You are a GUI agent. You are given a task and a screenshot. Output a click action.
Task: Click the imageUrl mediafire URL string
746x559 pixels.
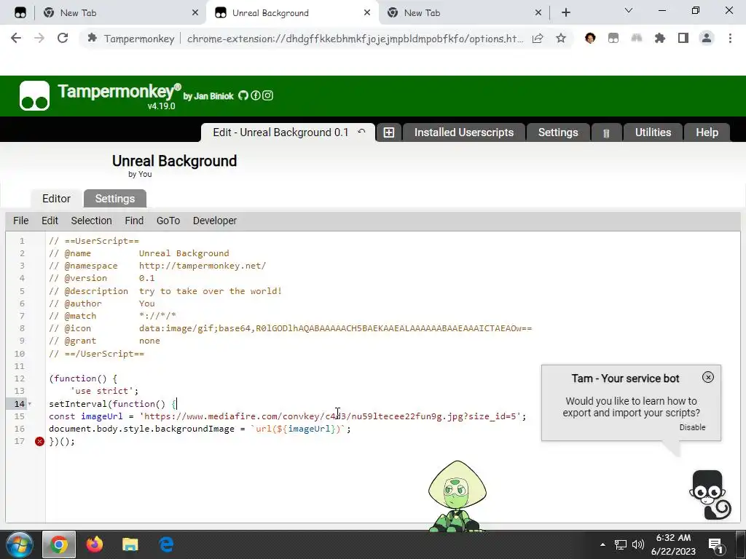click(x=330, y=416)
